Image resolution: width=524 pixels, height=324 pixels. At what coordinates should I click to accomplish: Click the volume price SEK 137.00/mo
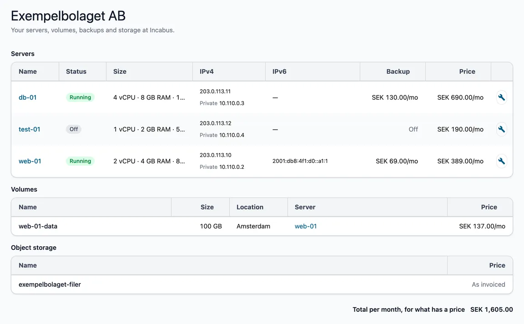click(482, 226)
